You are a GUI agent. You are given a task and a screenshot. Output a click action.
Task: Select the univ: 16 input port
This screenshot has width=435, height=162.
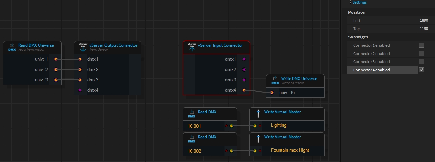(x=272, y=92)
